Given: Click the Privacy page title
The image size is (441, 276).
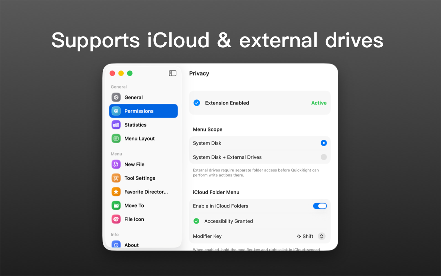Looking at the screenshot, I should (199, 73).
